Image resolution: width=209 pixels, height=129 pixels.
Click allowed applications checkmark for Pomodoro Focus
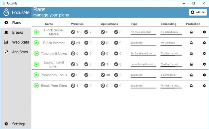[x=116, y=75]
